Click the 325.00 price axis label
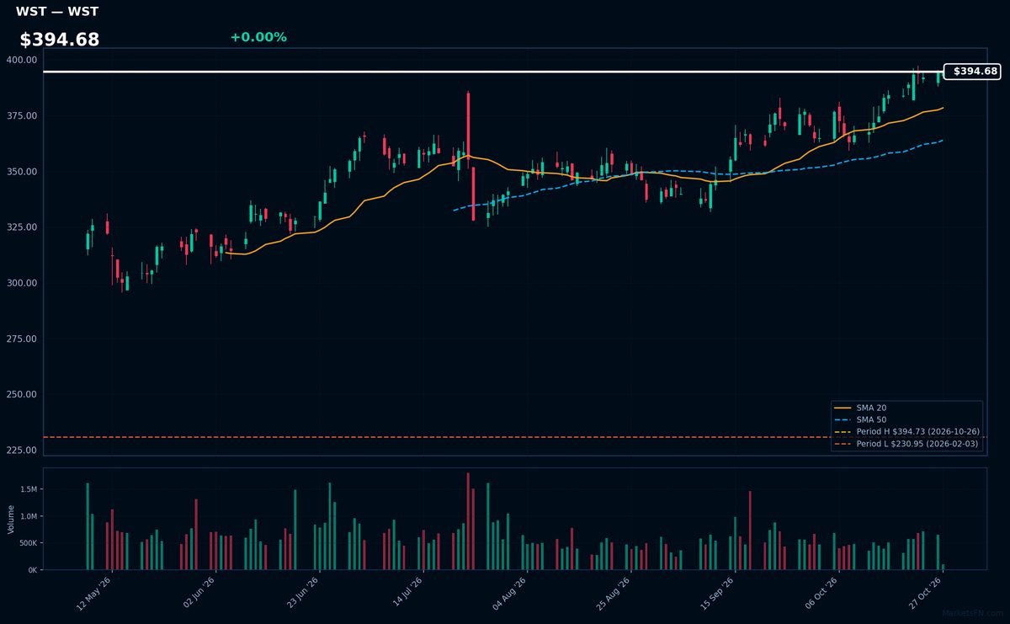This screenshot has width=1010, height=624. [21, 227]
